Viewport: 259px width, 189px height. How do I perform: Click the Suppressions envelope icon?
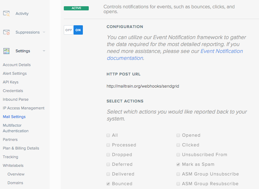[x=6, y=32]
